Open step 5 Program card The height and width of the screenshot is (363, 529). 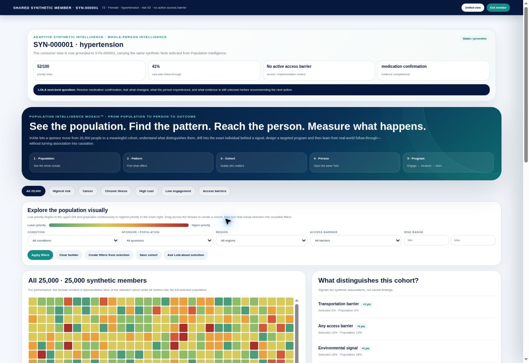point(448,162)
